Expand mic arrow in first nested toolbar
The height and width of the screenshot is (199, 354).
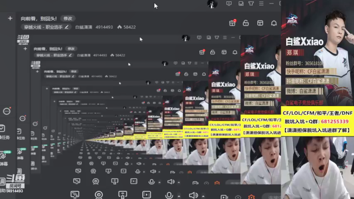[160, 182]
